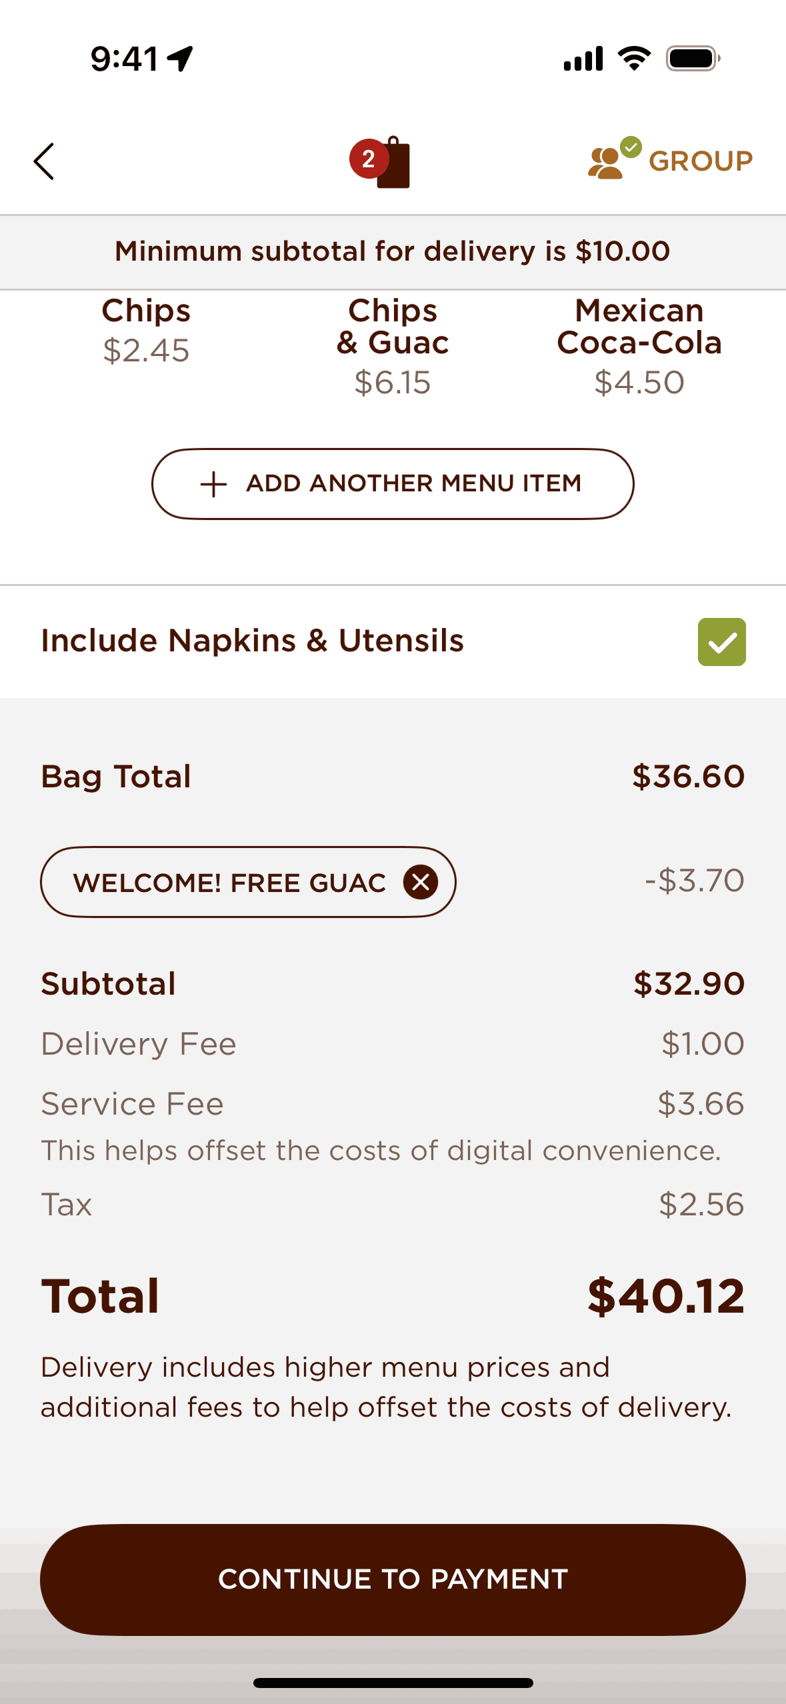
Task: Open the shopping bag icon
Action: 393,164
